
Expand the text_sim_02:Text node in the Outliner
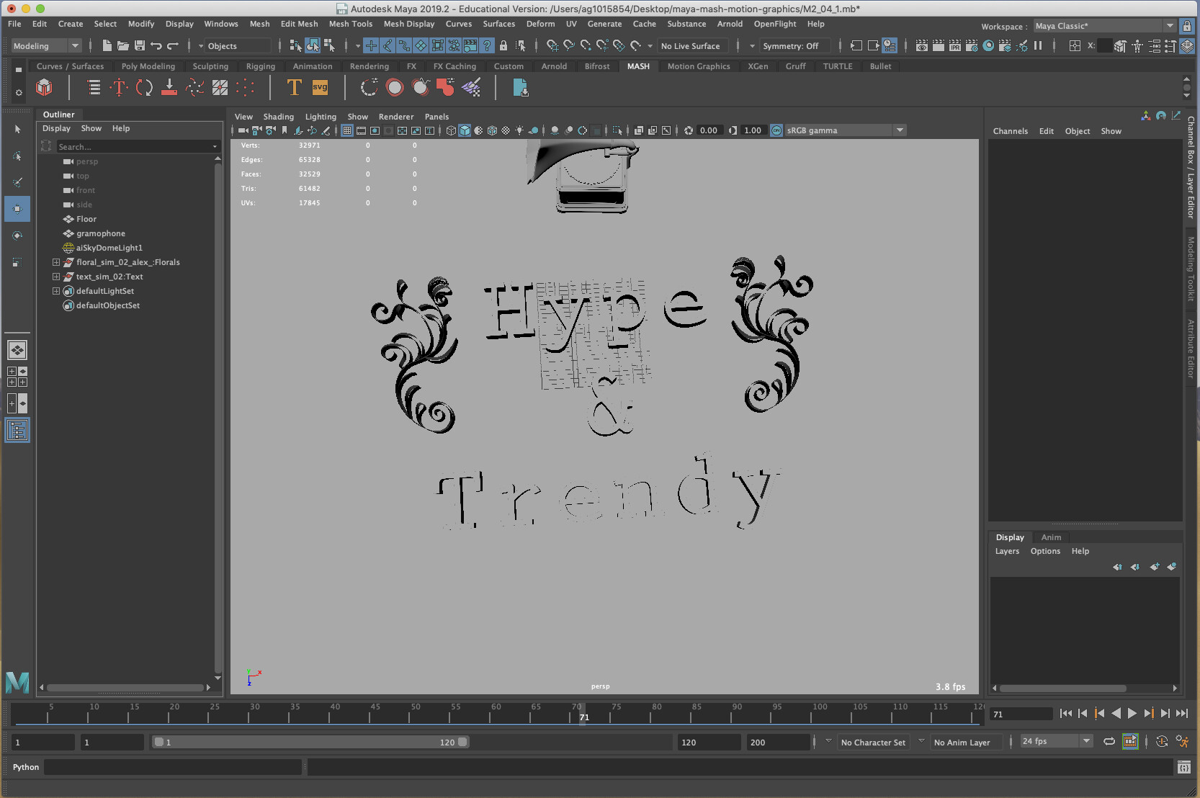point(56,277)
